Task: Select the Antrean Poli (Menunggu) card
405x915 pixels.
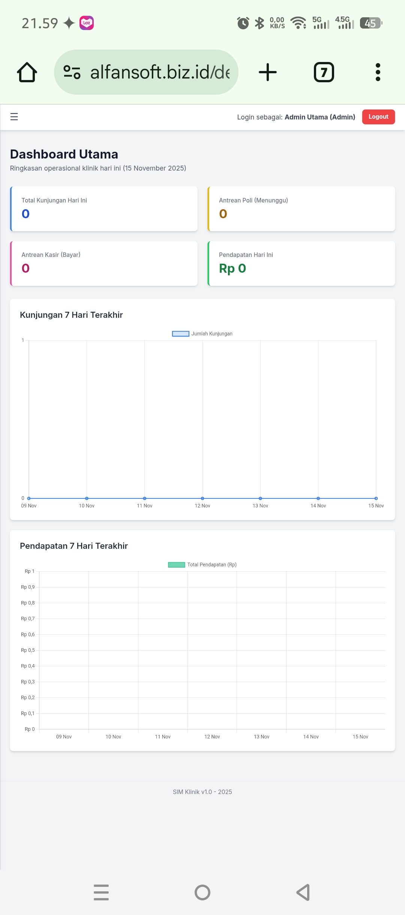Action: (301, 209)
